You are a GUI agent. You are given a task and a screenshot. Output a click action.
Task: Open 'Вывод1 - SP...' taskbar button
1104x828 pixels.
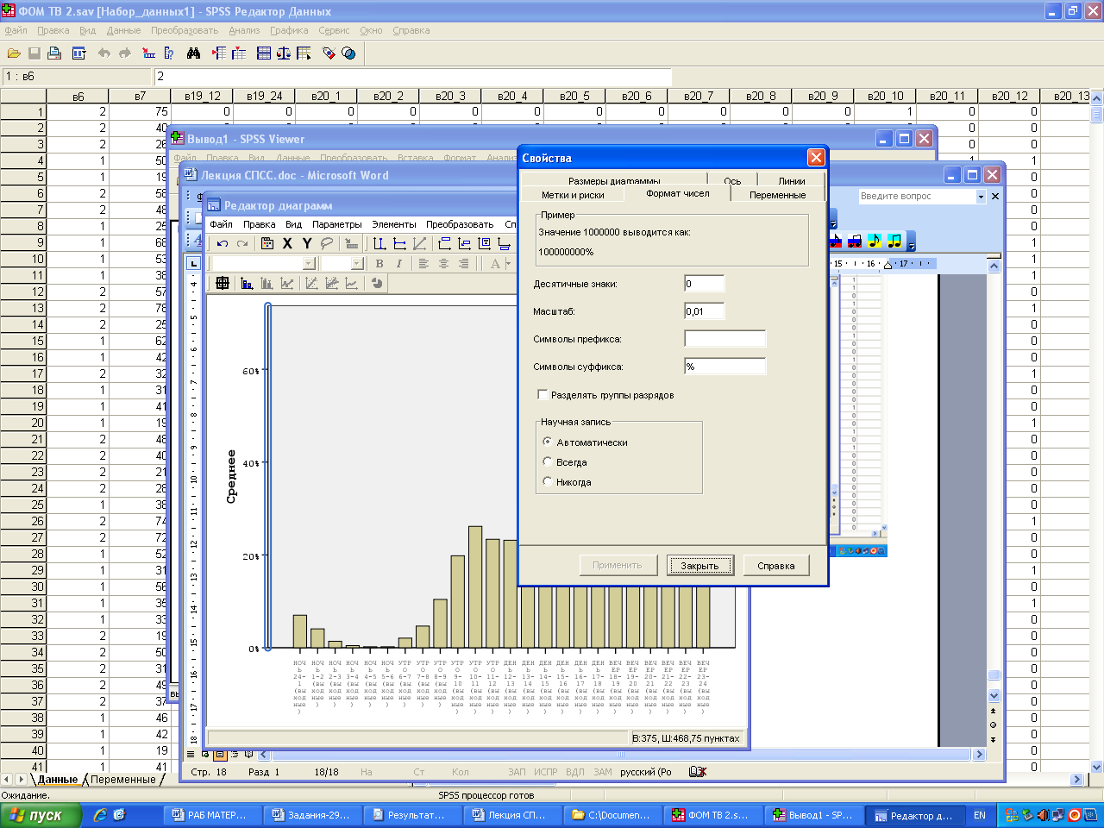pyautogui.click(x=812, y=815)
